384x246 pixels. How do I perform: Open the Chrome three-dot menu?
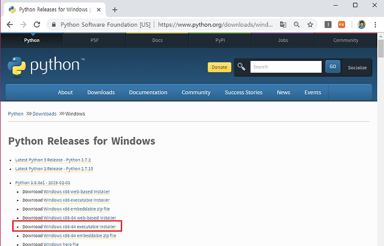click(375, 25)
